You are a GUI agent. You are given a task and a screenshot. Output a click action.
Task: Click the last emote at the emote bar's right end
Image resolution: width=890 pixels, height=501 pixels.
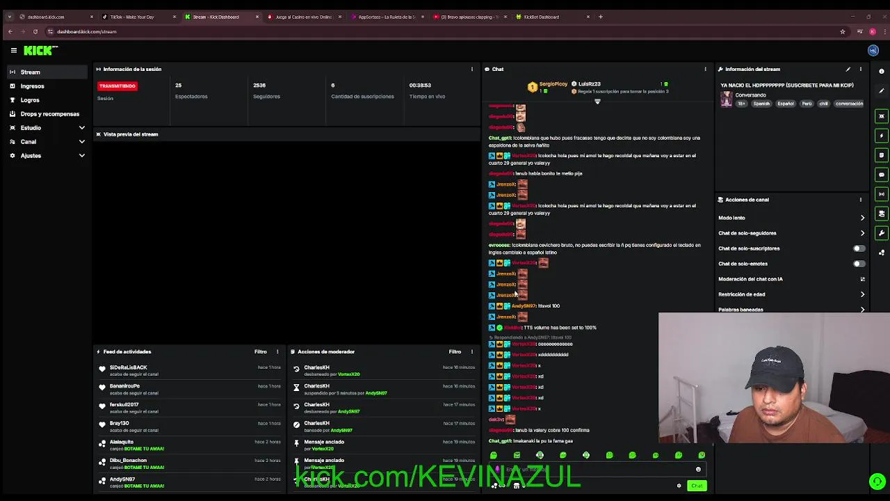coord(702,455)
